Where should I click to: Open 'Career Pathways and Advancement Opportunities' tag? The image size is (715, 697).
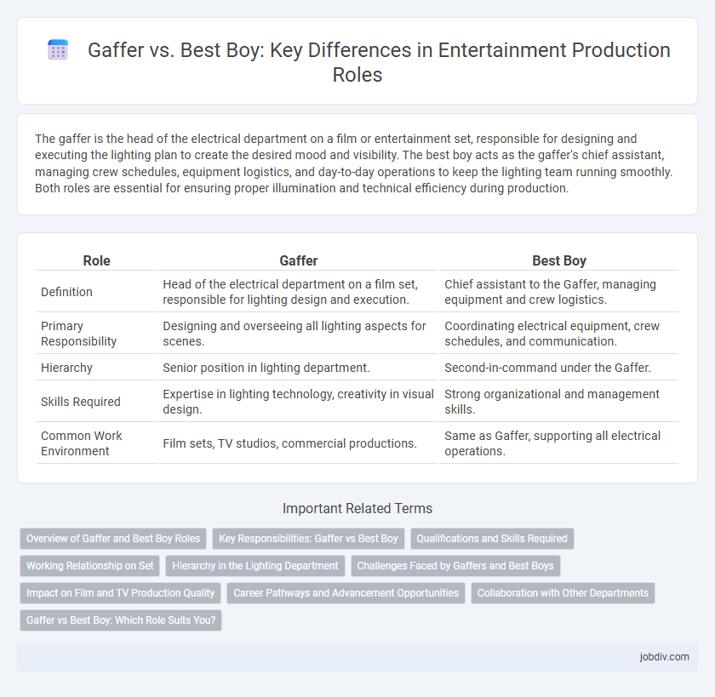pos(346,593)
